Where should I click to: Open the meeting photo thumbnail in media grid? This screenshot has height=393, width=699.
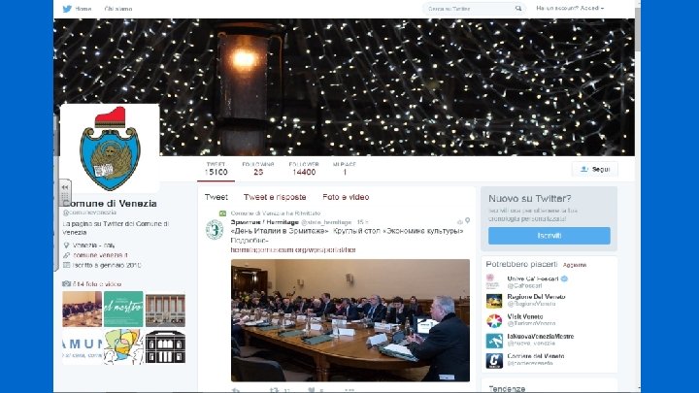[x=82, y=310]
